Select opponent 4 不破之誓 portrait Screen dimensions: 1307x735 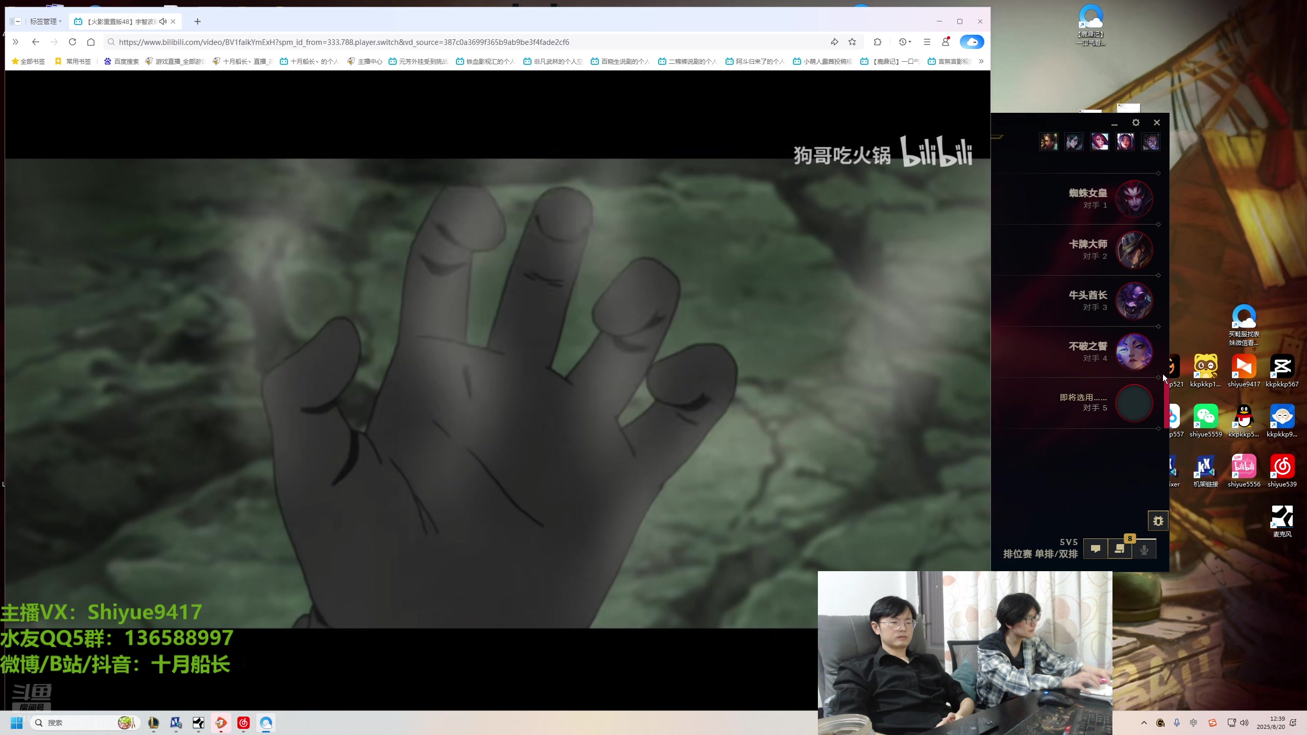(x=1134, y=352)
